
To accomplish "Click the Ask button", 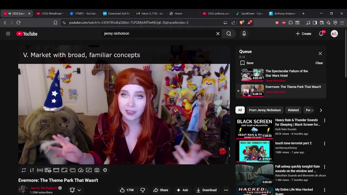I will 182,190.
